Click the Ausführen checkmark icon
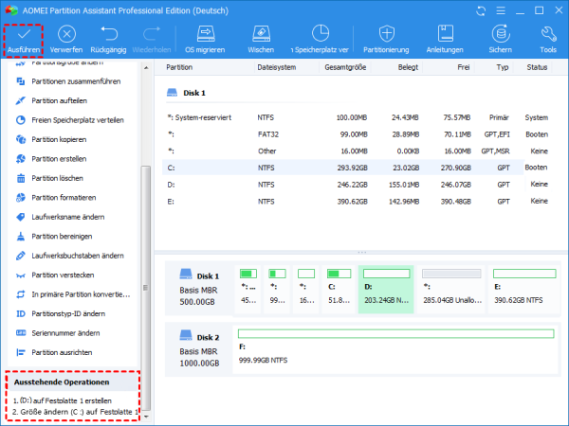This screenshot has width=569, height=426. 24,34
